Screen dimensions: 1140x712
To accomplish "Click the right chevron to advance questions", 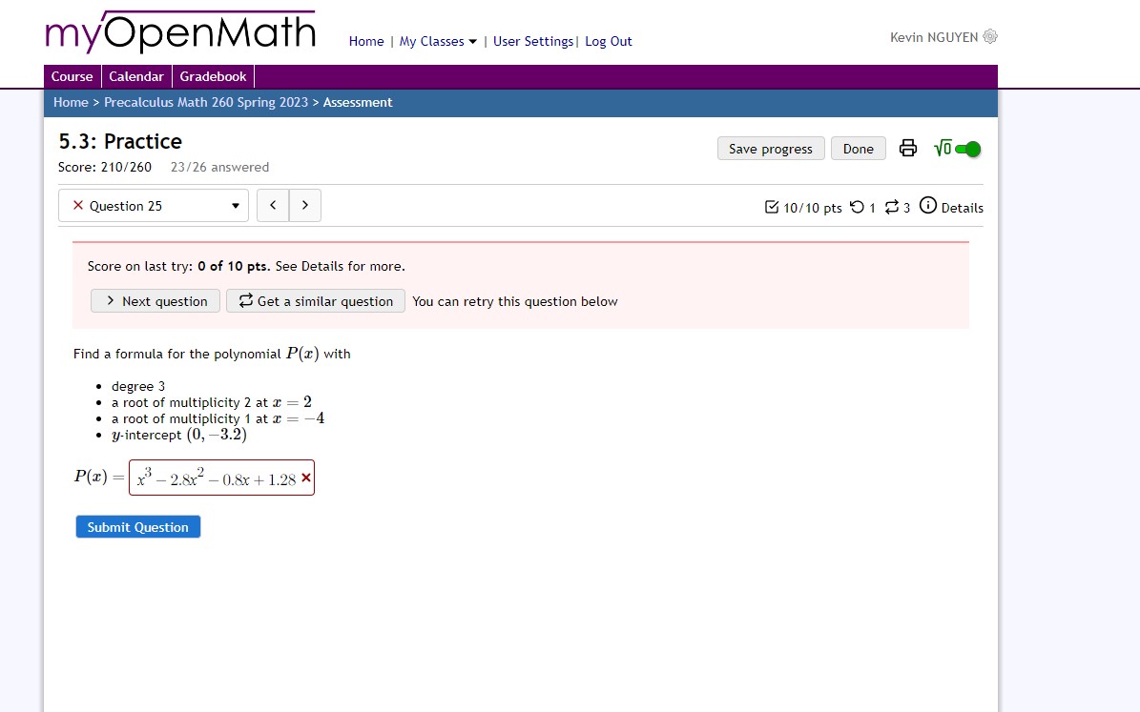I will tap(305, 205).
